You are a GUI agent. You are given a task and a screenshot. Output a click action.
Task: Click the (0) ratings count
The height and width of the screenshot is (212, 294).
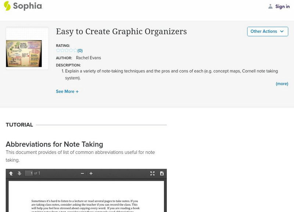pyautogui.click(x=80, y=51)
